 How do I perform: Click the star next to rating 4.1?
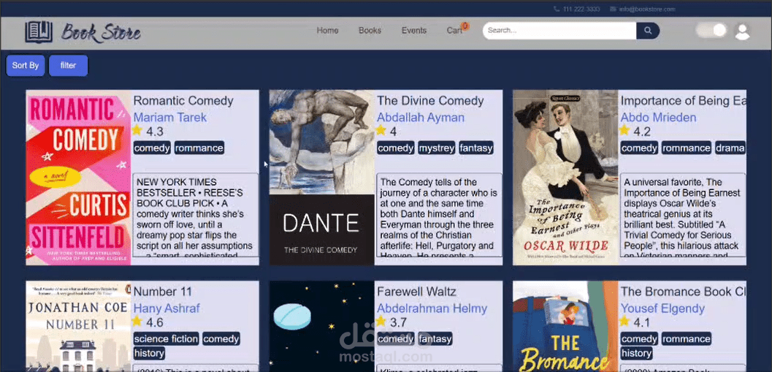pos(624,322)
